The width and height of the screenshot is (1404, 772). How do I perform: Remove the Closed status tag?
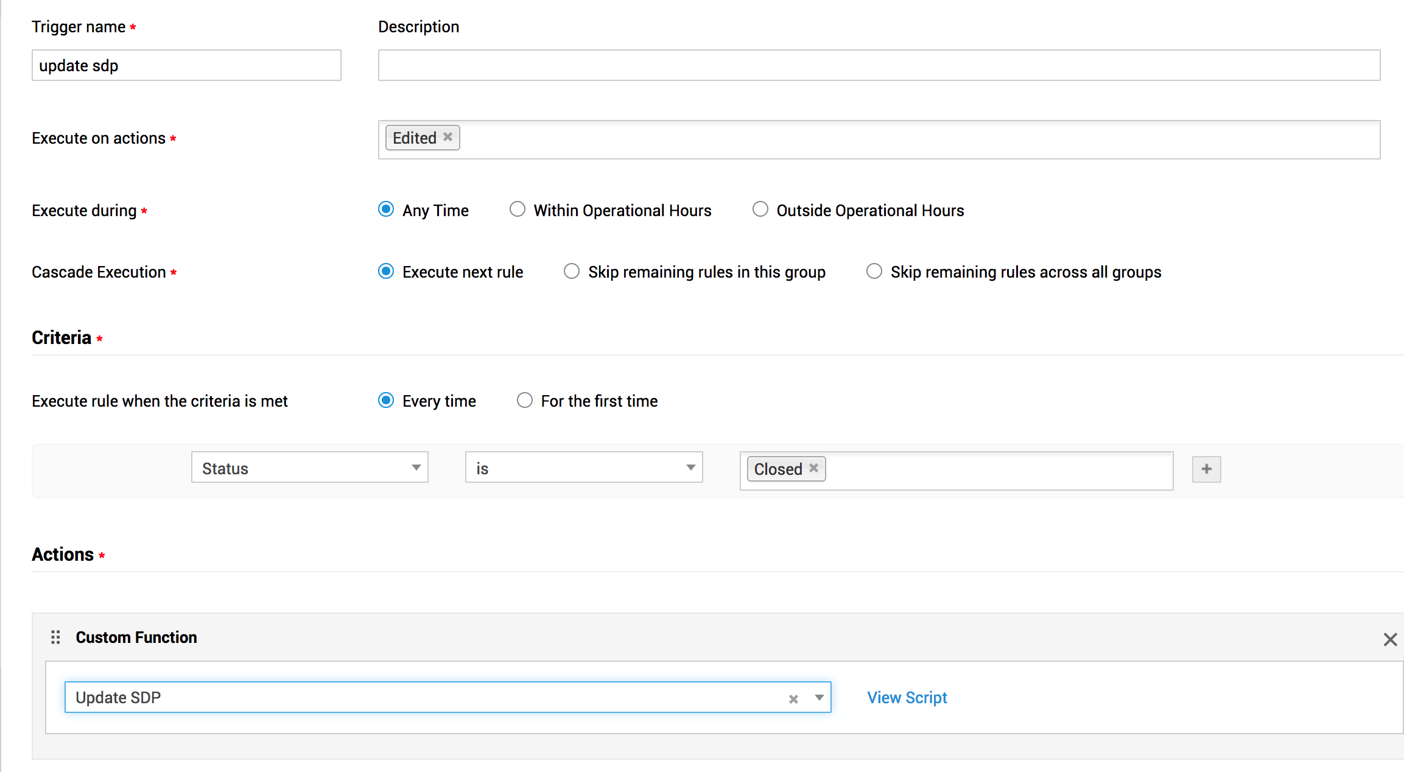pyautogui.click(x=813, y=468)
